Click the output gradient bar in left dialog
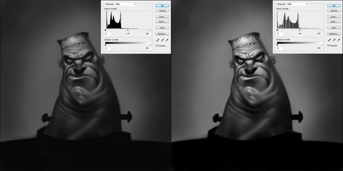The width and height of the screenshot is (343, 171). click(x=128, y=43)
